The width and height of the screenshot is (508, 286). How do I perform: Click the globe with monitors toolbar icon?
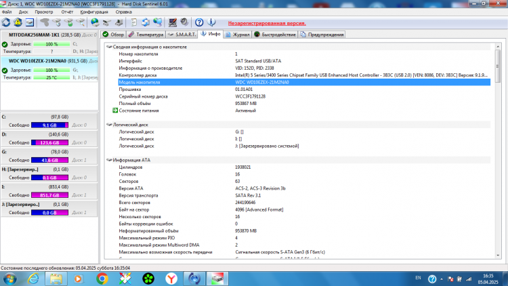pyautogui.click(x=158, y=22)
